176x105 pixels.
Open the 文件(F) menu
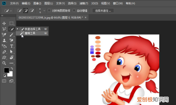(x=14, y=3)
